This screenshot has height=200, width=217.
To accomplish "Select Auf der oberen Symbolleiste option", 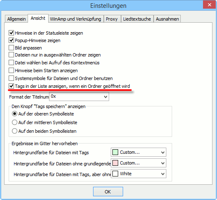I will (x=14, y=114).
